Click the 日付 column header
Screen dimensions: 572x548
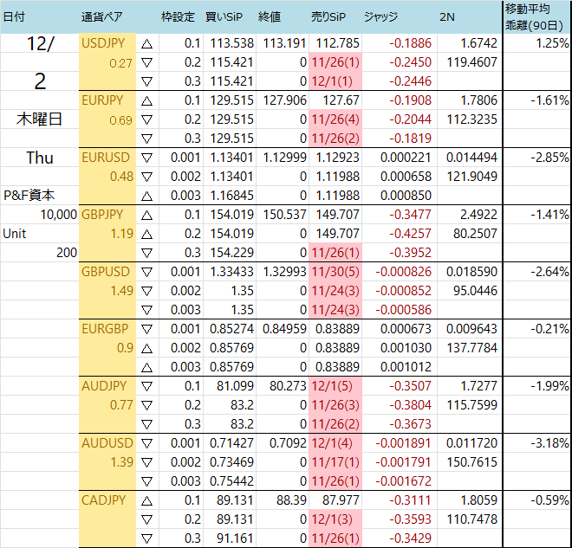point(14,16)
